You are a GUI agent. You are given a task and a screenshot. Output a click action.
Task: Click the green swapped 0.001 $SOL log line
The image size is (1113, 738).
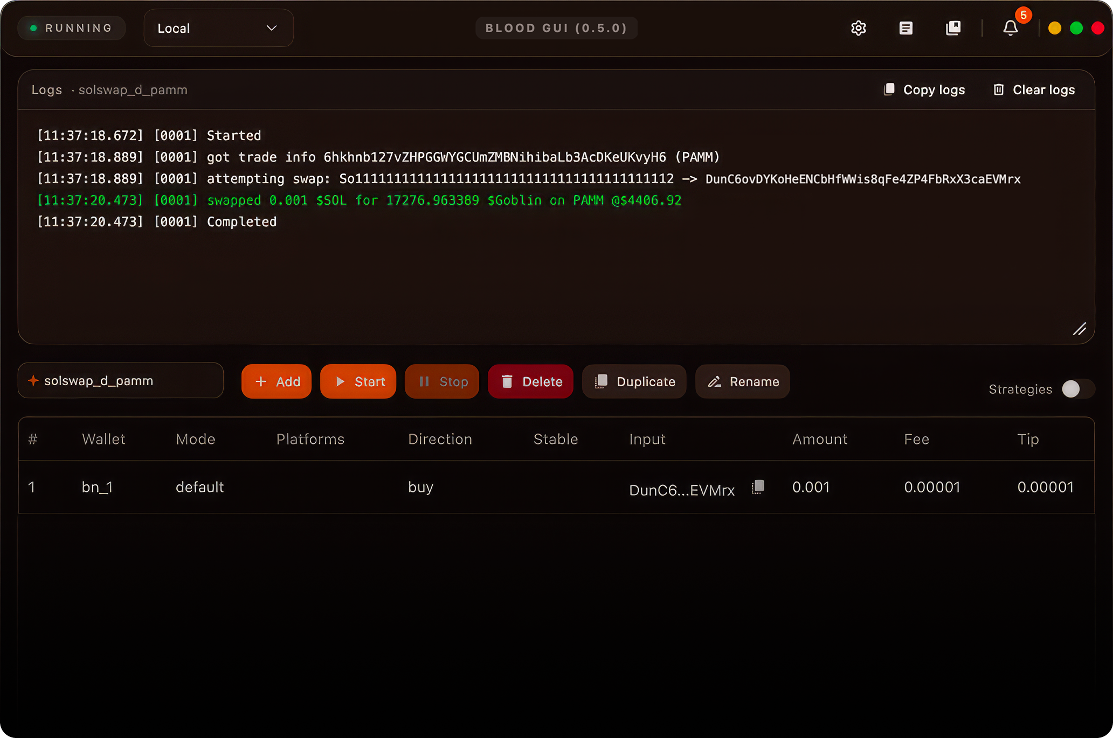click(359, 200)
